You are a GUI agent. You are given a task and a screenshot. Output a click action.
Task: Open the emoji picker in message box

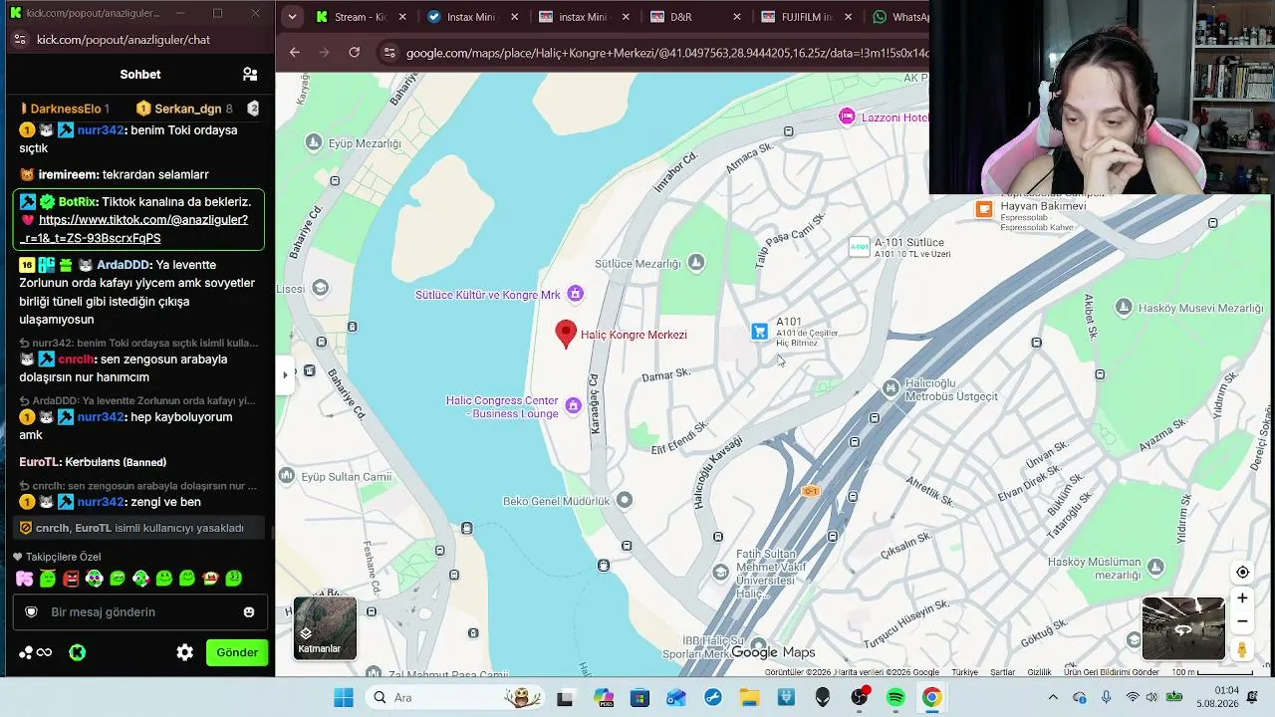point(249,612)
